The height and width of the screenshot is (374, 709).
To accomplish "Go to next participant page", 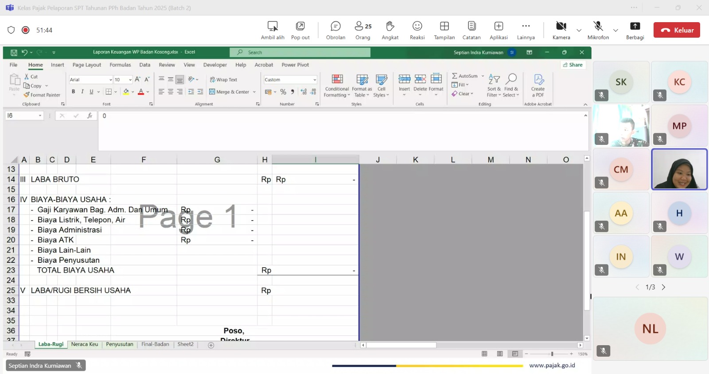I will [x=663, y=287].
